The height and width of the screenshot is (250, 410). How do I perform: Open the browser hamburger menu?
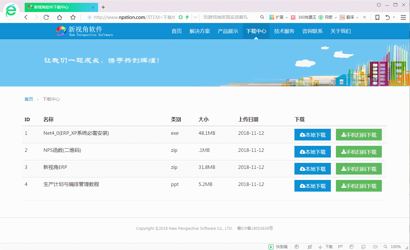pyautogui.click(x=404, y=17)
